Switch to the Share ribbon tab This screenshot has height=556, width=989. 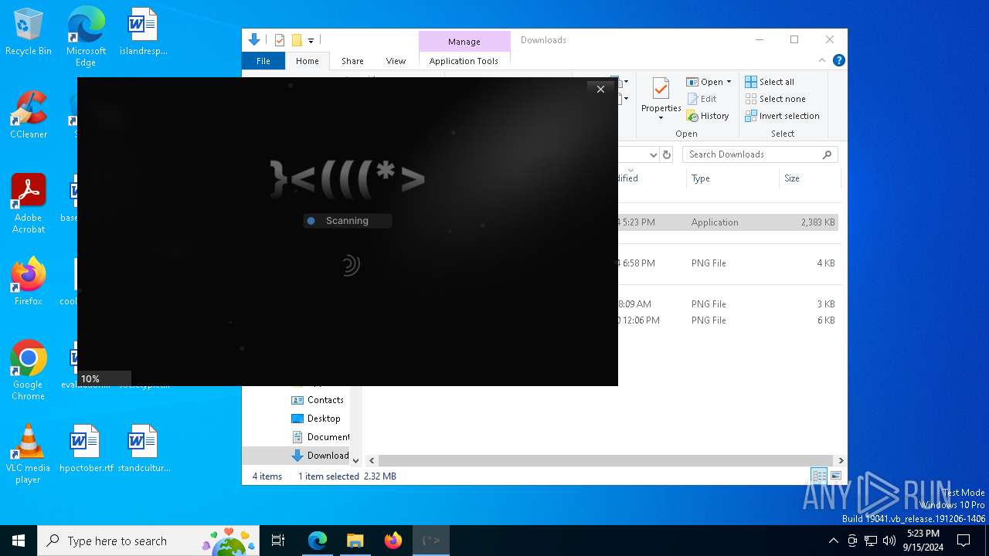tap(352, 61)
